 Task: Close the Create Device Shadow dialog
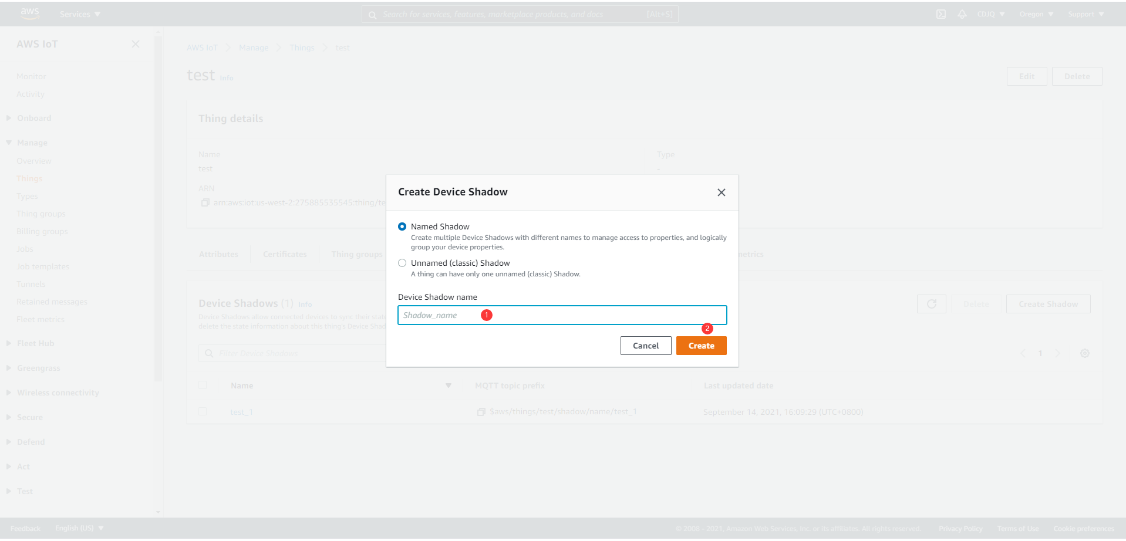[x=721, y=192]
